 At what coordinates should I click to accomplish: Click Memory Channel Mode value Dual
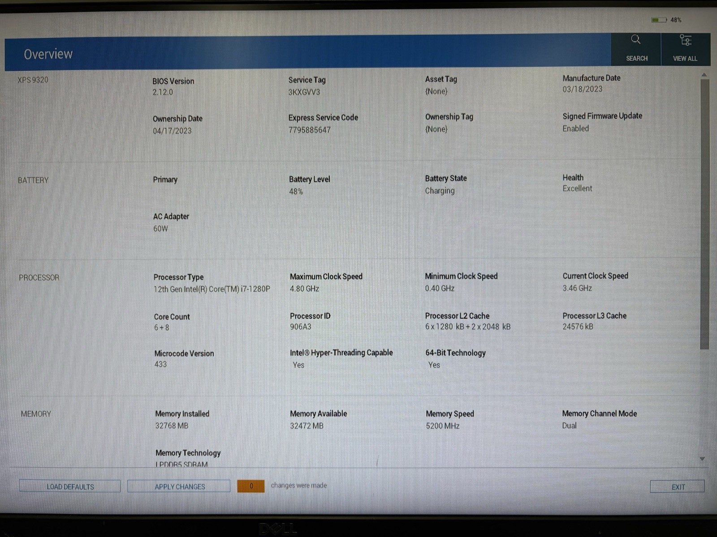(569, 426)
